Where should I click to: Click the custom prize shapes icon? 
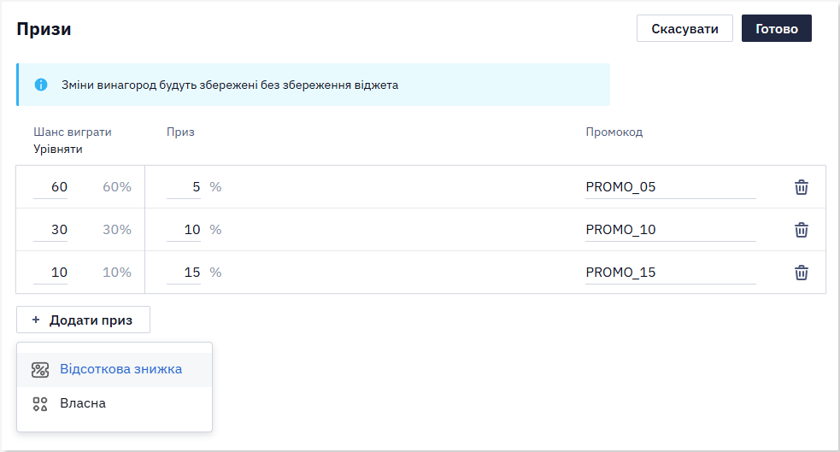coord(40,404)
